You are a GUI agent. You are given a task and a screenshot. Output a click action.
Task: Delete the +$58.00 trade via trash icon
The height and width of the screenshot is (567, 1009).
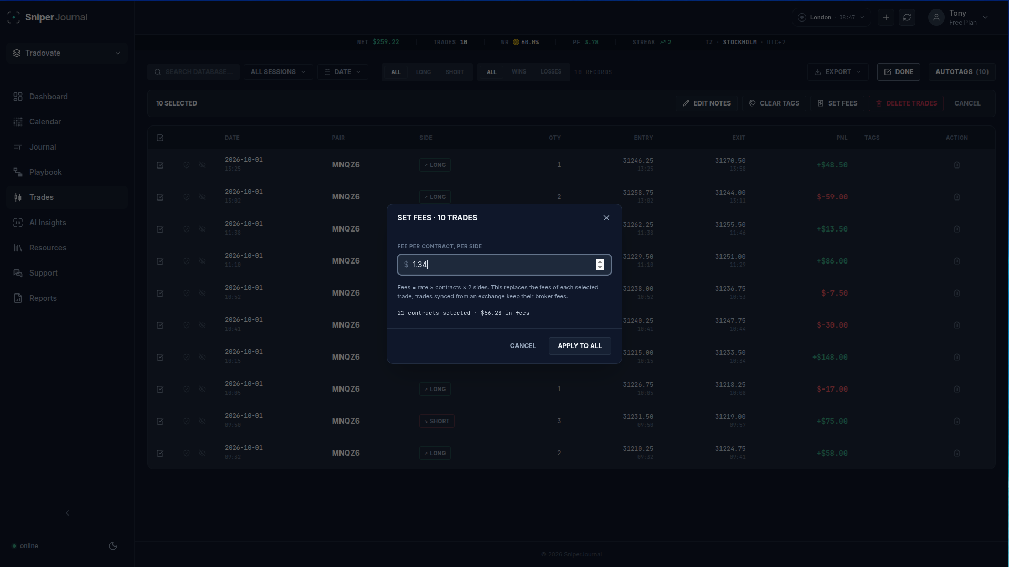pyautogui.click(x=957, y=453)
